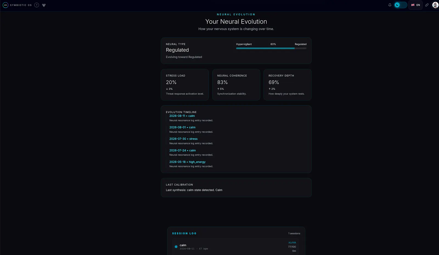Click the Evolving toward Regulated text
This screenshot has width=439, height=255.
coord(184,57)
